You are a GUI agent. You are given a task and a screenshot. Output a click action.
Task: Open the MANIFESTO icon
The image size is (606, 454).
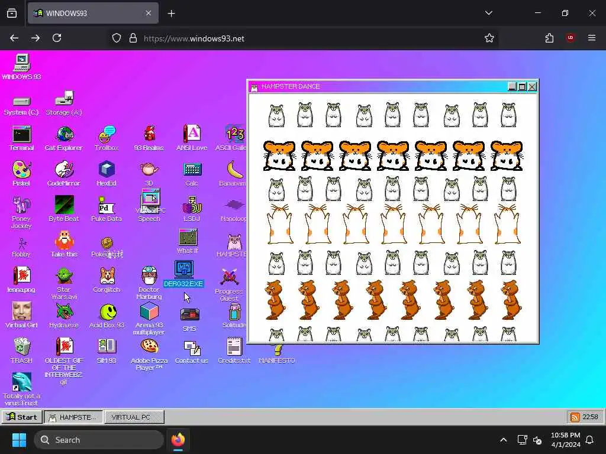tap(277, 355)
